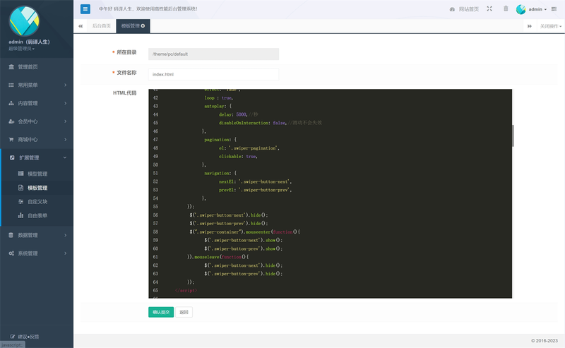The image size is (565, 348).
Task: Expand the 系统管理 chevron
Action: 65,253
